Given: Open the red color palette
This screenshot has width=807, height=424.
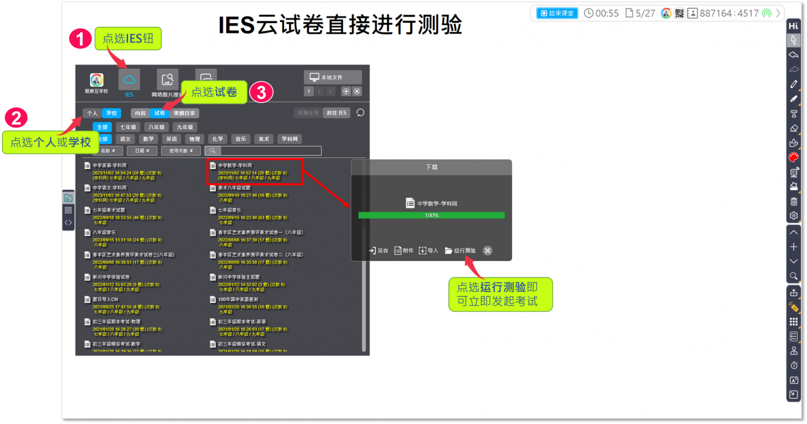Looking at the screenshot, I should pos(794,157).
